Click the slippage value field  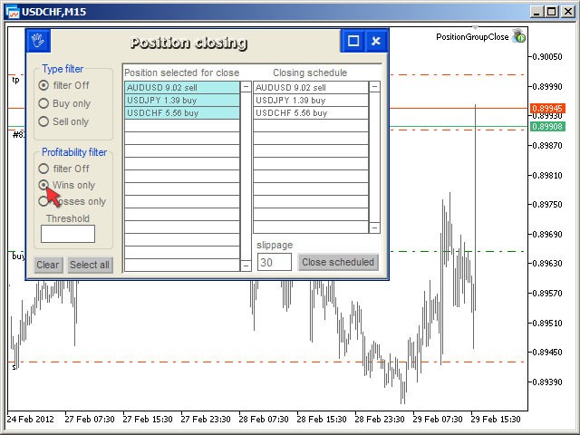click(x=275, y=262)
